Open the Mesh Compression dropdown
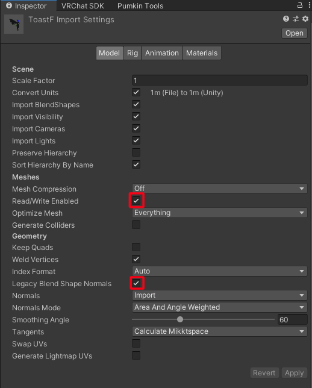 pyautogui.click(x=220, y=189)
